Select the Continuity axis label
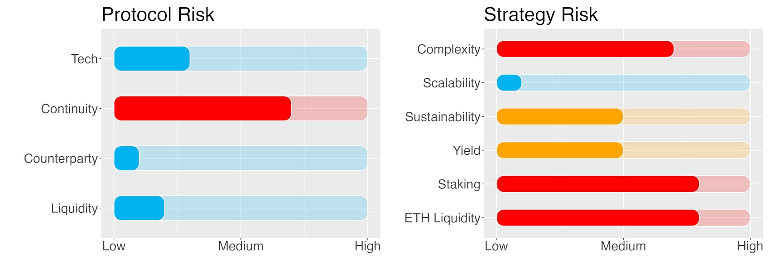 pyautogui.click(x=69, y=109)
